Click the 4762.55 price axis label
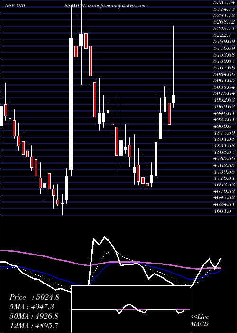Viewport: 237px width, 333px height. (223, 166)
